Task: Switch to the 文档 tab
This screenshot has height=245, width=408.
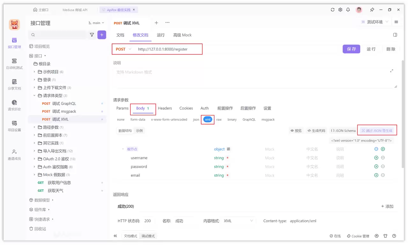Action: pyautogui.click(x=120, y=35)
